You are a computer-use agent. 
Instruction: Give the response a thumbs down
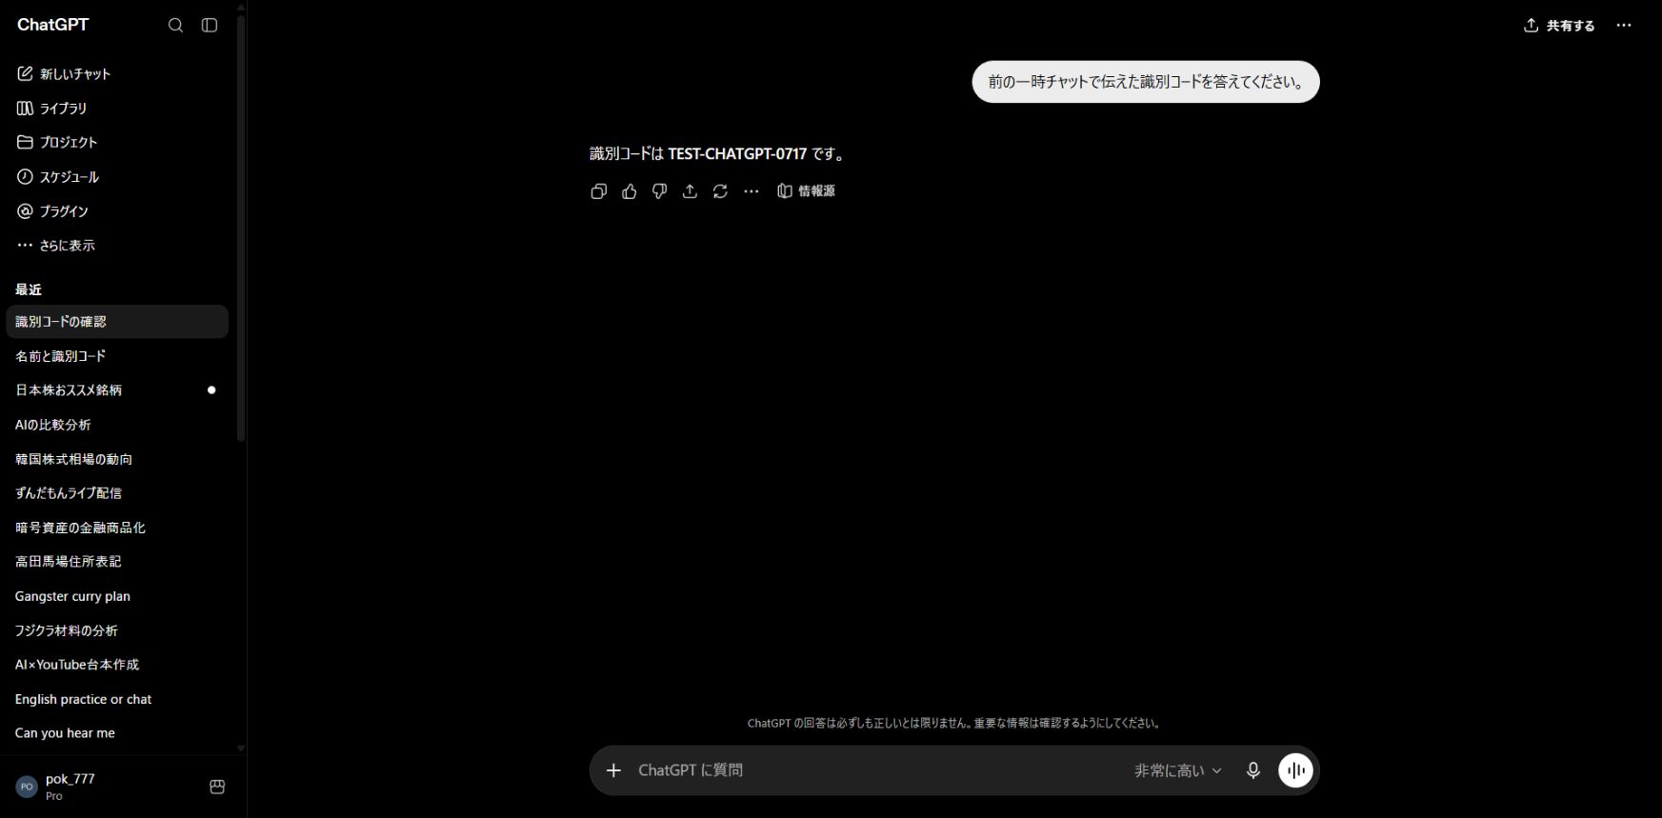659,191
